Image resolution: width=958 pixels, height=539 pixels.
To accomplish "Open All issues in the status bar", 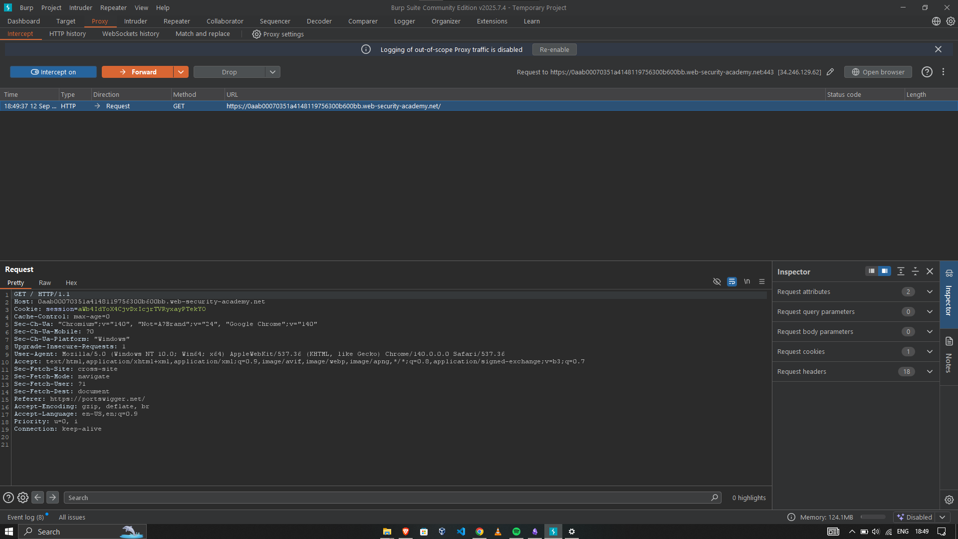I will pos(72,517).
